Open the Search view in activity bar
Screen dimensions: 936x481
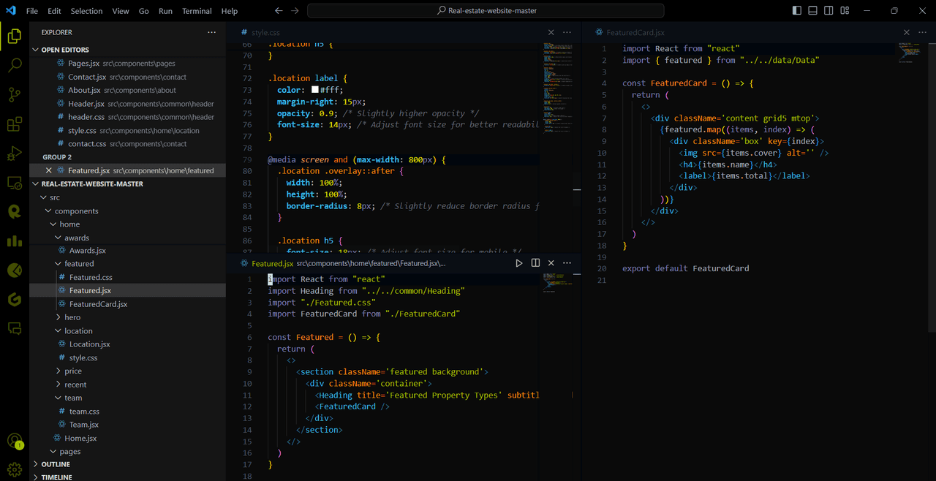[x=15, y=65]
